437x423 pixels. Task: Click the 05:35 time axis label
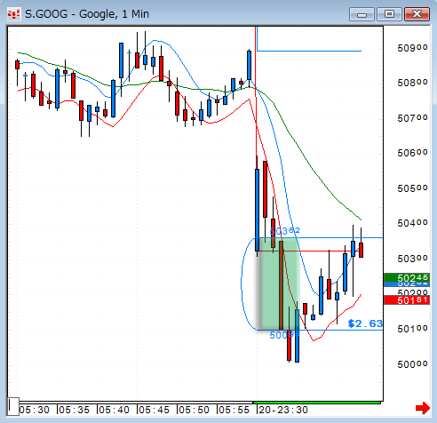tap(74, 410)
